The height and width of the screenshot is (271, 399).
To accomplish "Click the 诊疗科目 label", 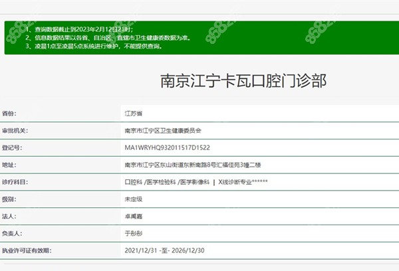I will click(15, 182).
